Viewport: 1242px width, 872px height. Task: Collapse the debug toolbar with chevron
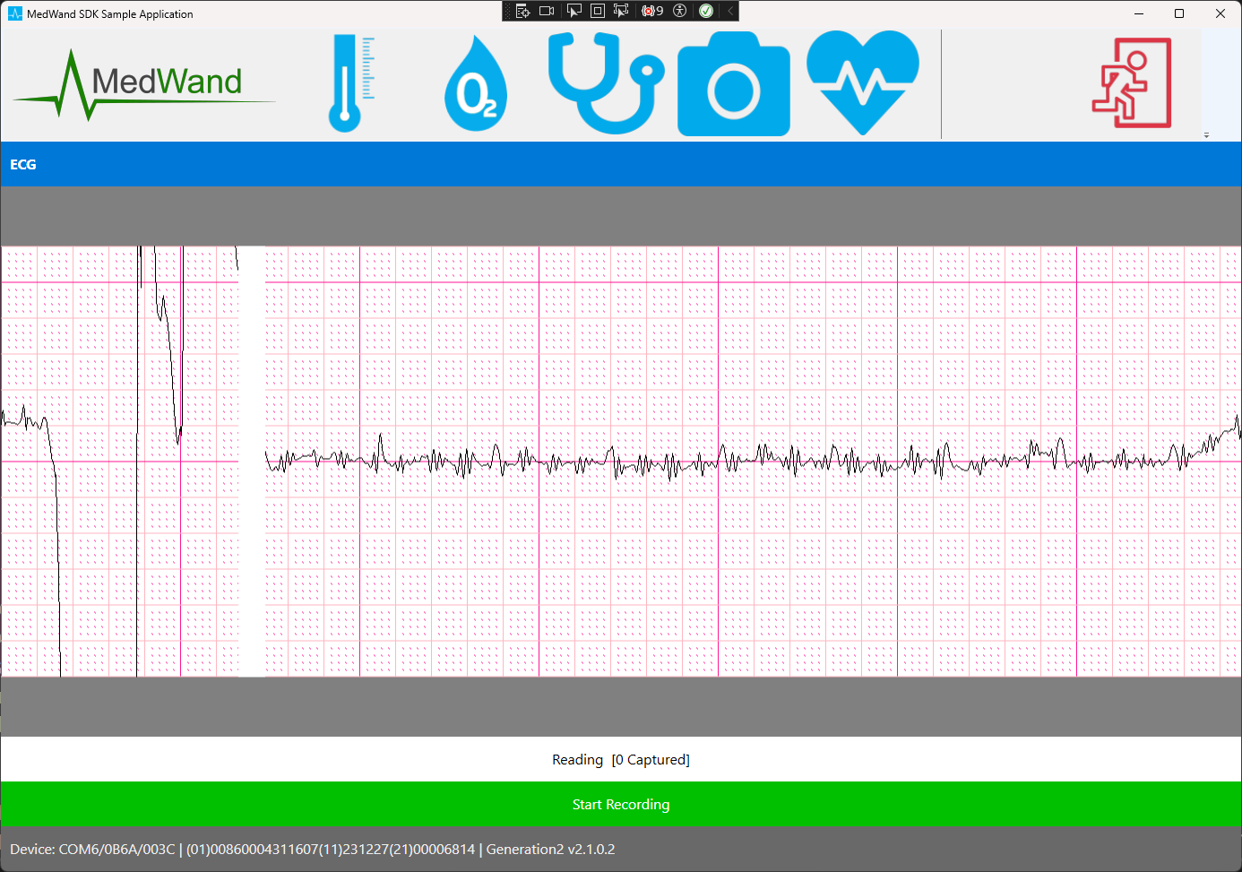730,11
